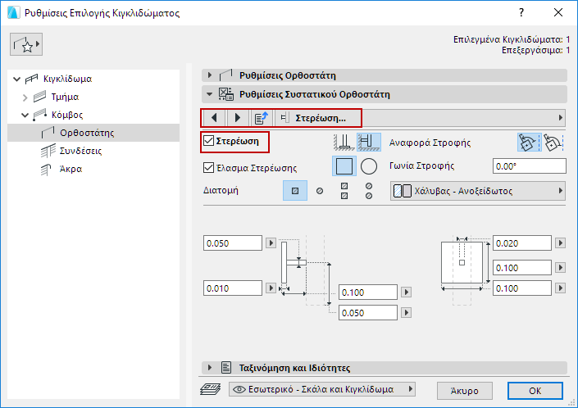This screenshot has height=408, width=578.
Task: Click the favorites star button
Action: coord(26,46)
